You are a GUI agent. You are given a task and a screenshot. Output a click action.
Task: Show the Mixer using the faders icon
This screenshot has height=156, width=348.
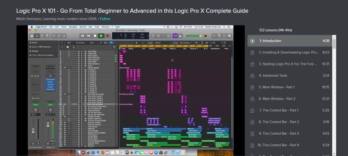[59, 36]
